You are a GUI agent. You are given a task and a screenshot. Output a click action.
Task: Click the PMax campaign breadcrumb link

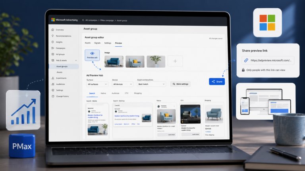pyautogui.click(x=107, y=20)
